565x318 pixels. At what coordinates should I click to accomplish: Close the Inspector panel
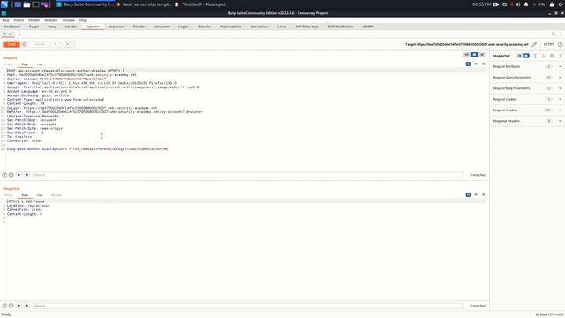561,56
